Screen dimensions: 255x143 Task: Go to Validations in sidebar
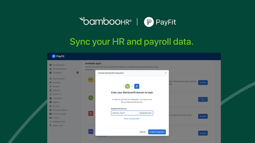pyautogui.click(x=57, y=73)
